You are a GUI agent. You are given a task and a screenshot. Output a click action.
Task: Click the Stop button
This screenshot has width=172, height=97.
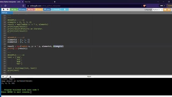tap(31, 9)
